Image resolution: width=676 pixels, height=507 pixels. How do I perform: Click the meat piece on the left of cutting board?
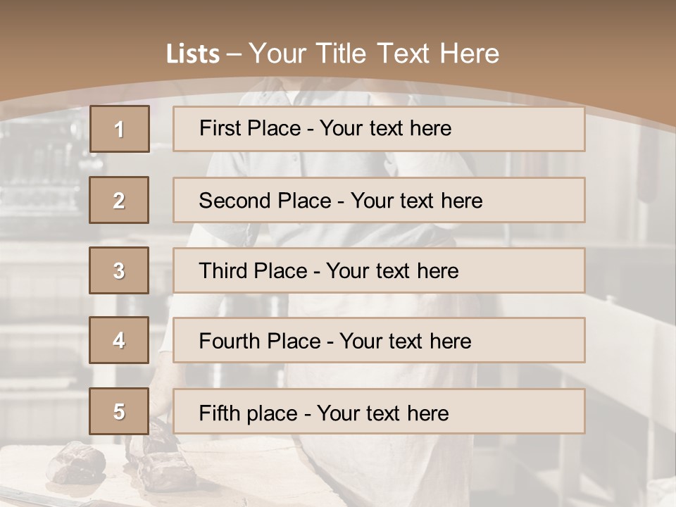tap(76, 461)
